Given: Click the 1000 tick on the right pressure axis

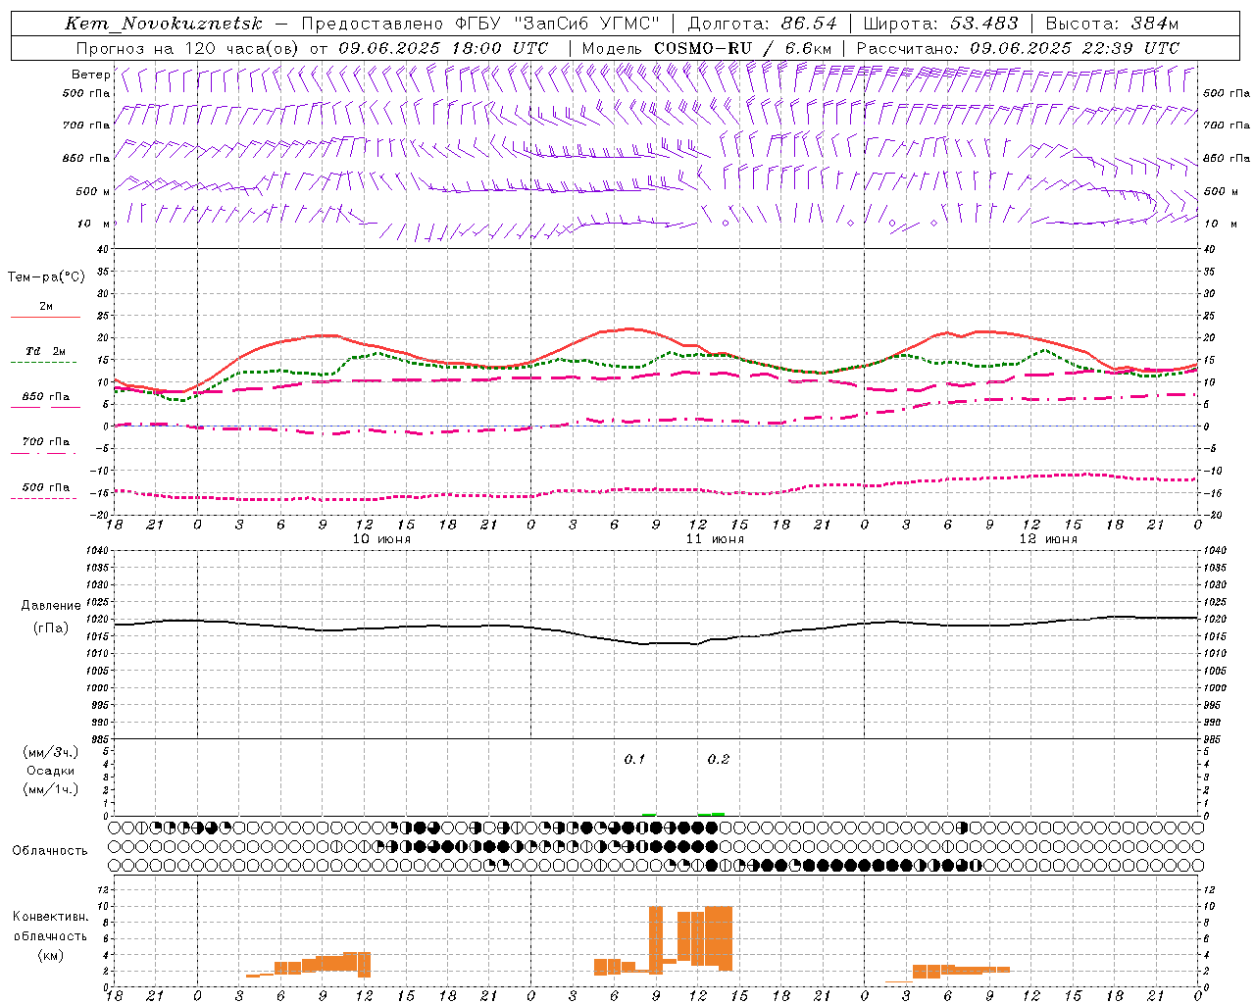Looking at the screenshot, I should (x=1214, y=688).
